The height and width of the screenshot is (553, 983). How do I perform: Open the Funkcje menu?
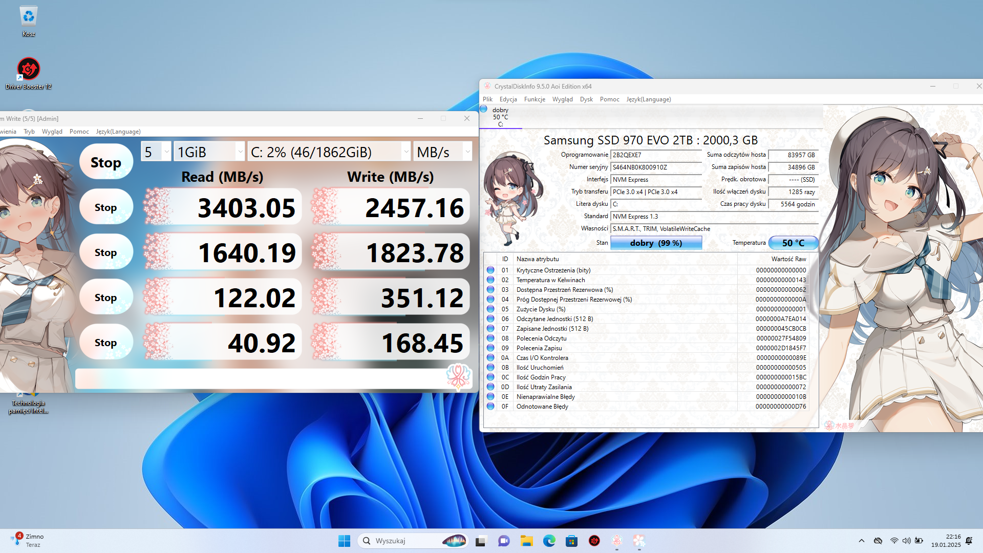click(535, 99)
